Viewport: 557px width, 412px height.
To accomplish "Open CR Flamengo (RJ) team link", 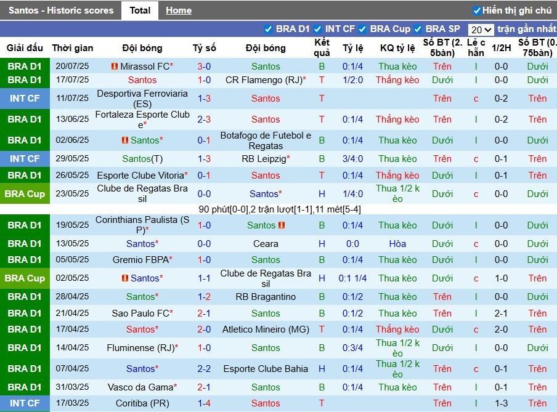I will click(x=264, y=80).
